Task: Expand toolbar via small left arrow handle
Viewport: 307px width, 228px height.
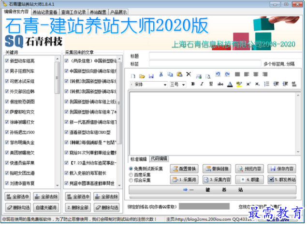Action: tap(132, 85)
